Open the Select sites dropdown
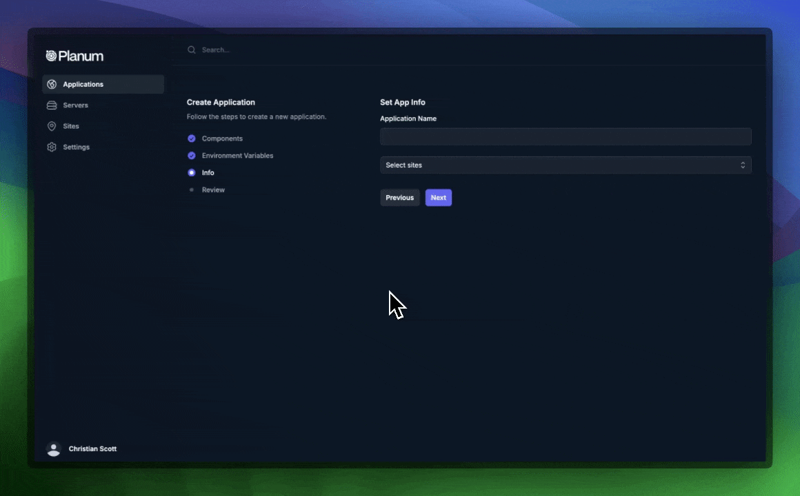This screenshot has height=496, width=800. pos(566,165)
